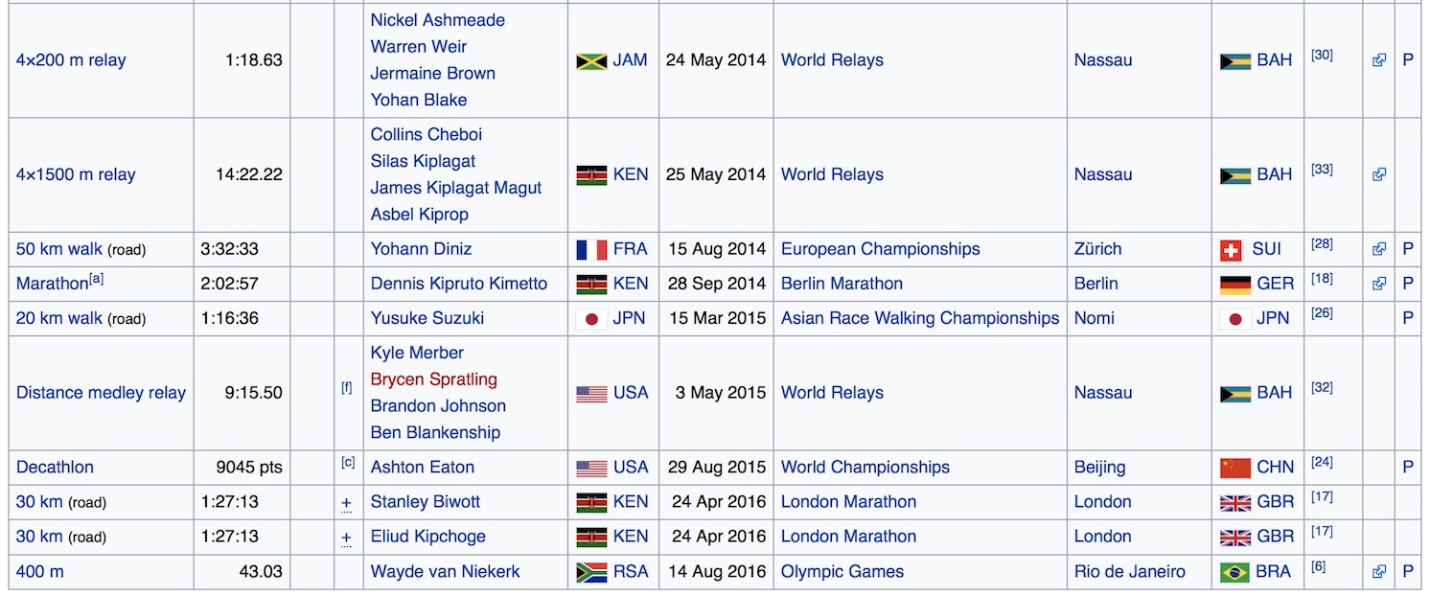The width and height of the screenshot is (1430, 596).
Task: Click the P link in 50 km walk row
Action: click(x=1407, y=249)
